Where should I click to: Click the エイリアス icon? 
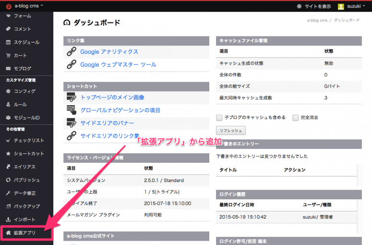pyautogui.click(x=8, y=167)
